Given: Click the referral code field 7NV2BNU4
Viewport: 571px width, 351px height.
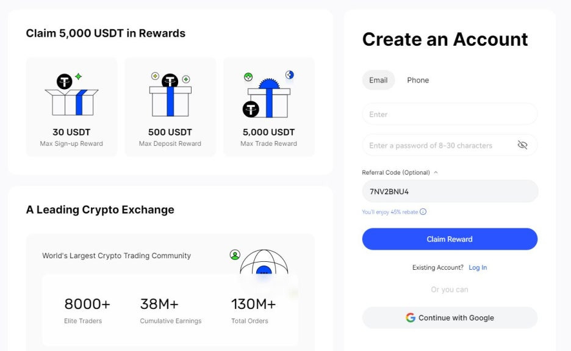Looking at the screenshot, I should click(x=450, y=191).
